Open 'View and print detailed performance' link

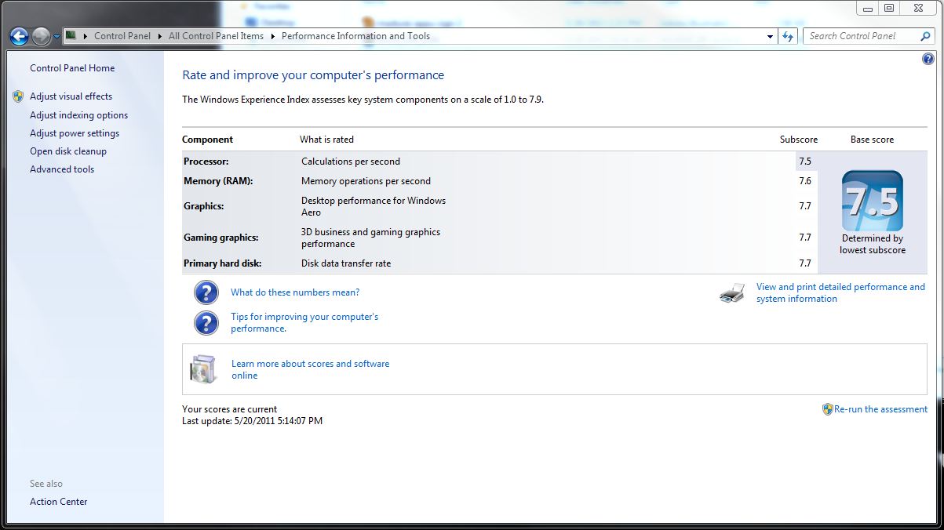[x=840, y=293]
